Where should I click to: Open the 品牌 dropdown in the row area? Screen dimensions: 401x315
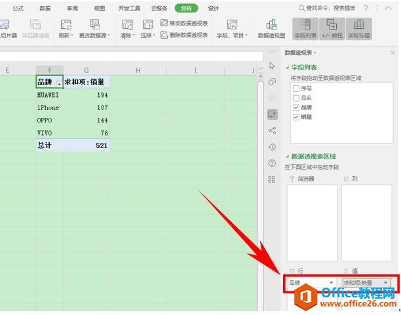(x=331, y=283)
